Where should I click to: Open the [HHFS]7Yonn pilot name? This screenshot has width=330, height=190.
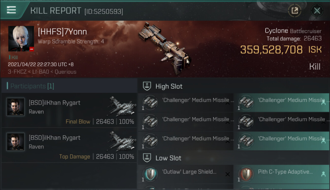tap(62, 32)
